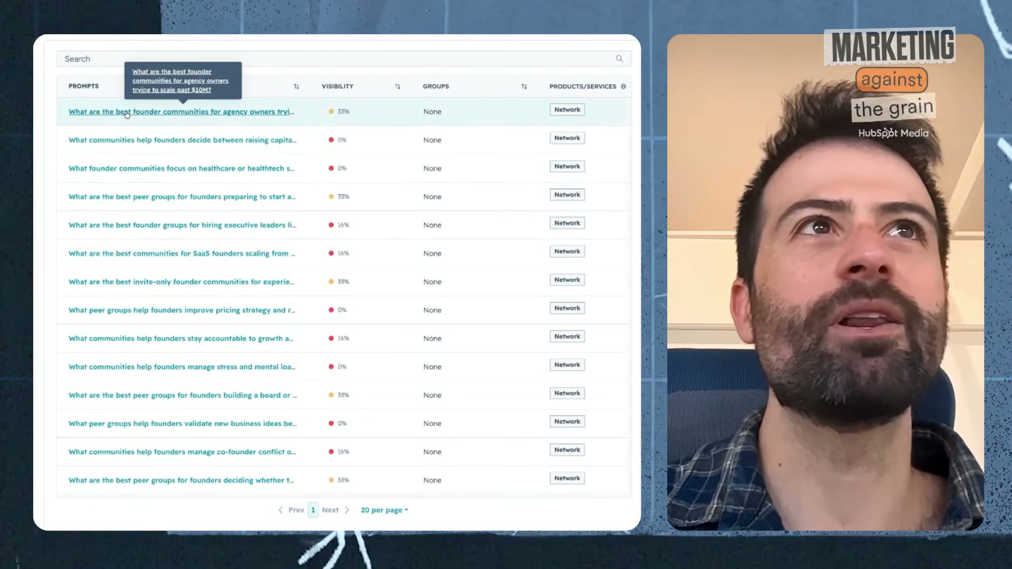Click the left chevron before Prev
This screenshot has height=569, width=1012.
[280, 509]
